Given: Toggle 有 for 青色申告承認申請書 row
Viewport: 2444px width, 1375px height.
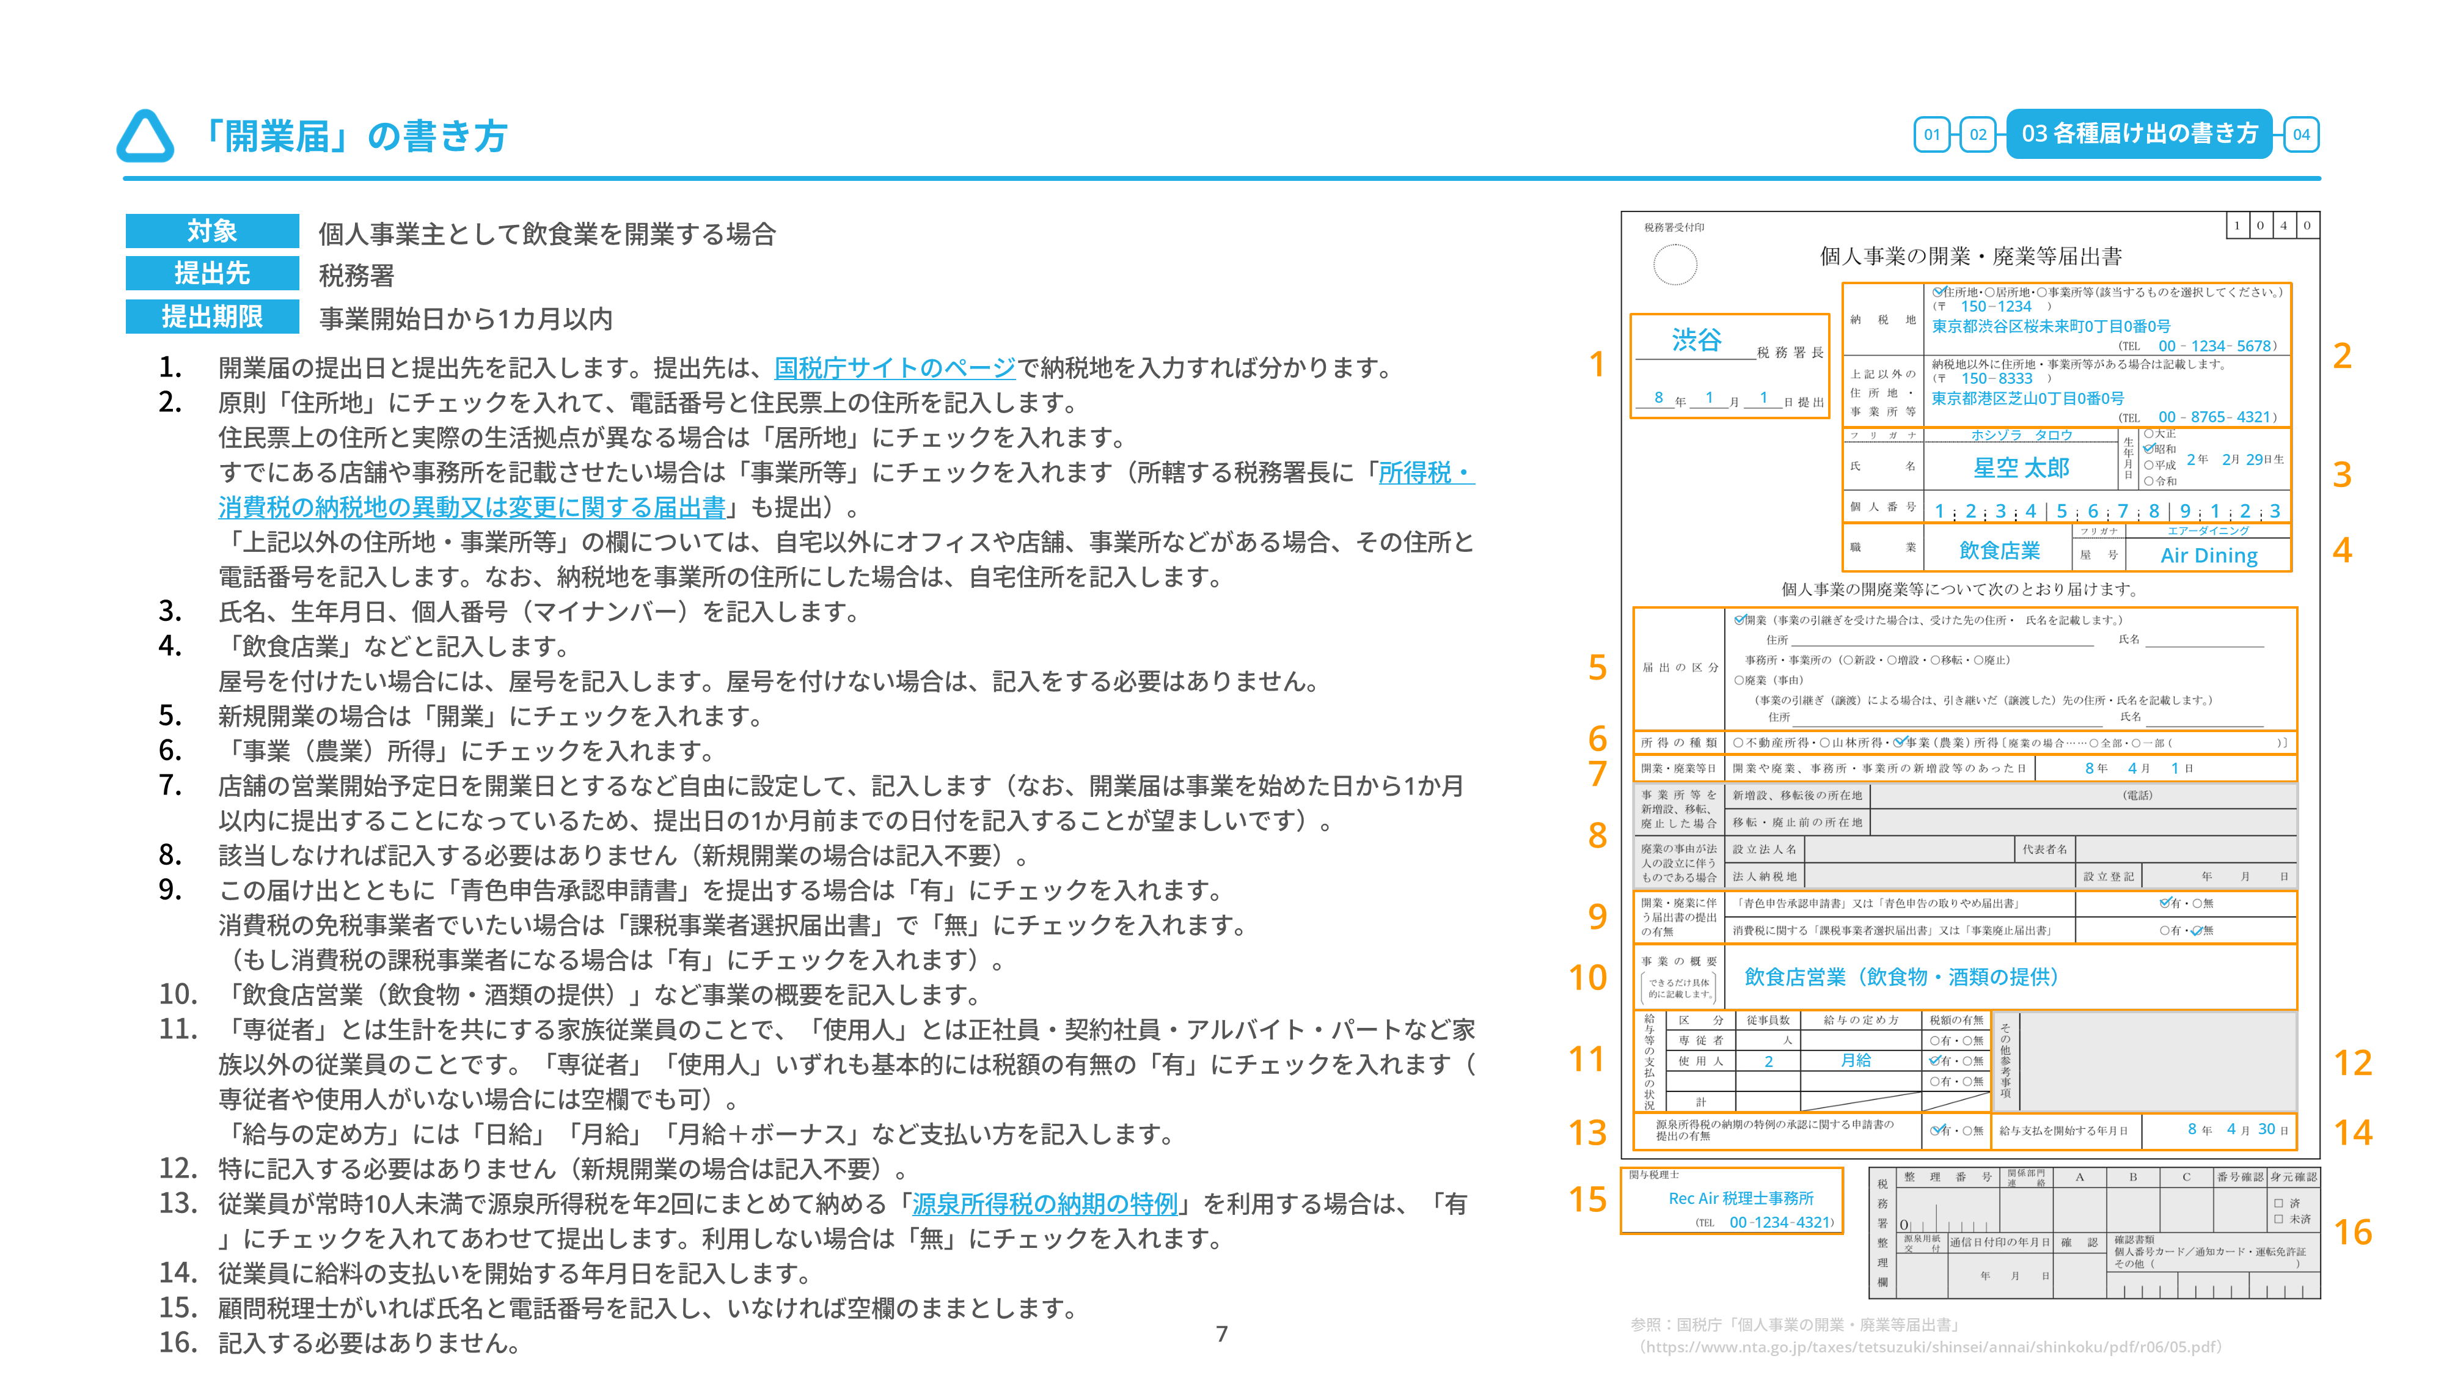Looking at the screenshot, I should 2165,903.
